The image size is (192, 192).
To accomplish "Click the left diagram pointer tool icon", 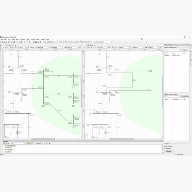I will (4, 47).
